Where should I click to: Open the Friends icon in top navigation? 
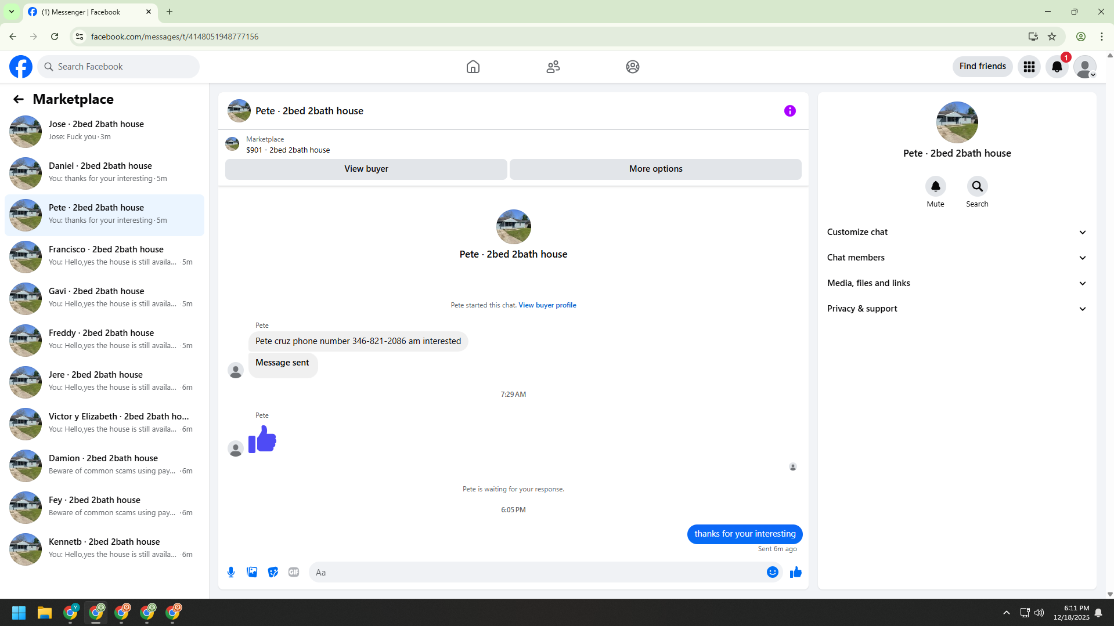tap(553, 67)
